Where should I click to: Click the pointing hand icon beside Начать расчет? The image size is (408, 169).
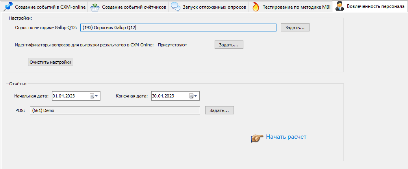pyautogui.click(x=257, y=138)
